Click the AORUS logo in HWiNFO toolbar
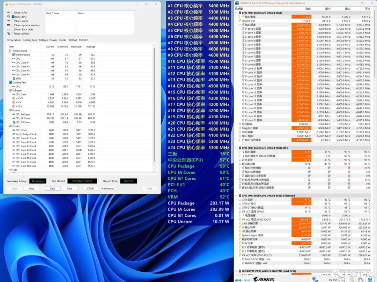377x282 pixels. (x=264, y=279)
